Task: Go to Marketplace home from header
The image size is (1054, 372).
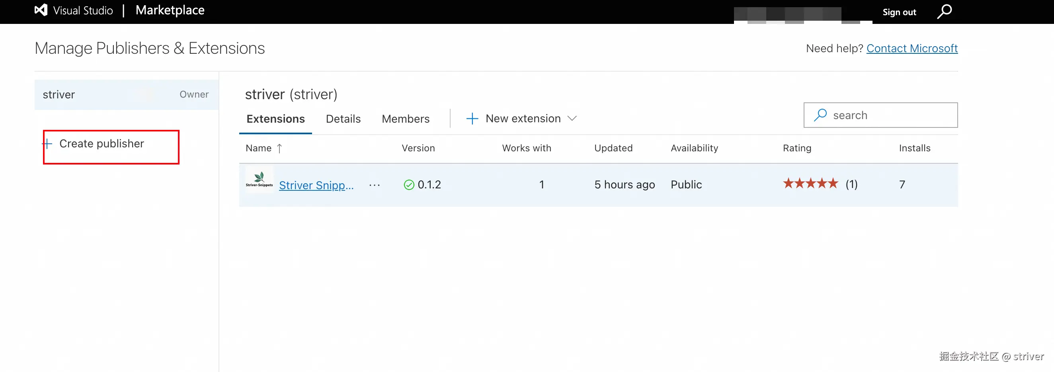Action: [170, 10]
